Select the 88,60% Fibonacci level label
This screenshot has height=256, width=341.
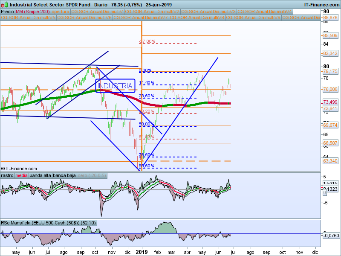pyautogui.click(x=146, y=166)
